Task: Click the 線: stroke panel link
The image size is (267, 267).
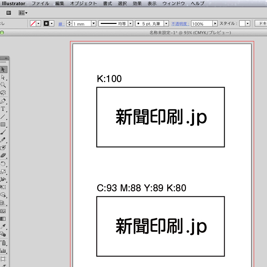Action: click(x=61, y=24)
